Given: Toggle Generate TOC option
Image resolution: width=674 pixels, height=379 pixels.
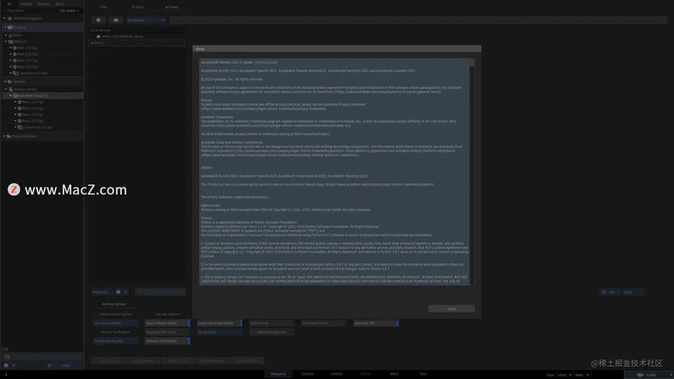Looking at the screenshot, I should coord(376,323).
